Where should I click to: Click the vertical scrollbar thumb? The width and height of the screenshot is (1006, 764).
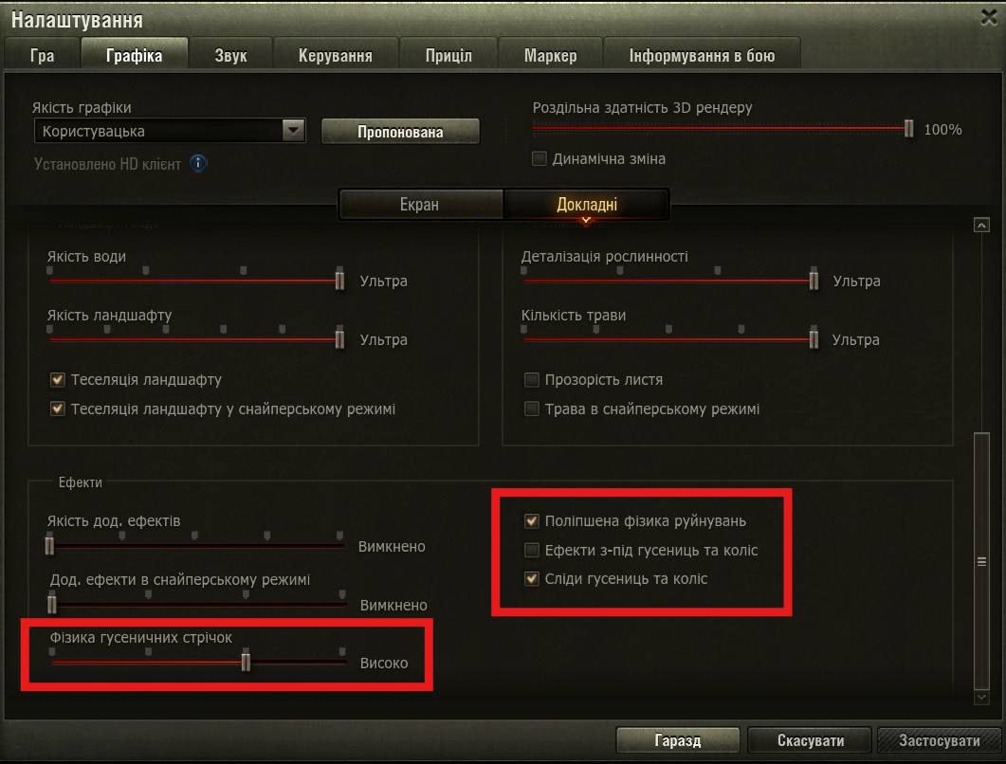tap(981, 561)
